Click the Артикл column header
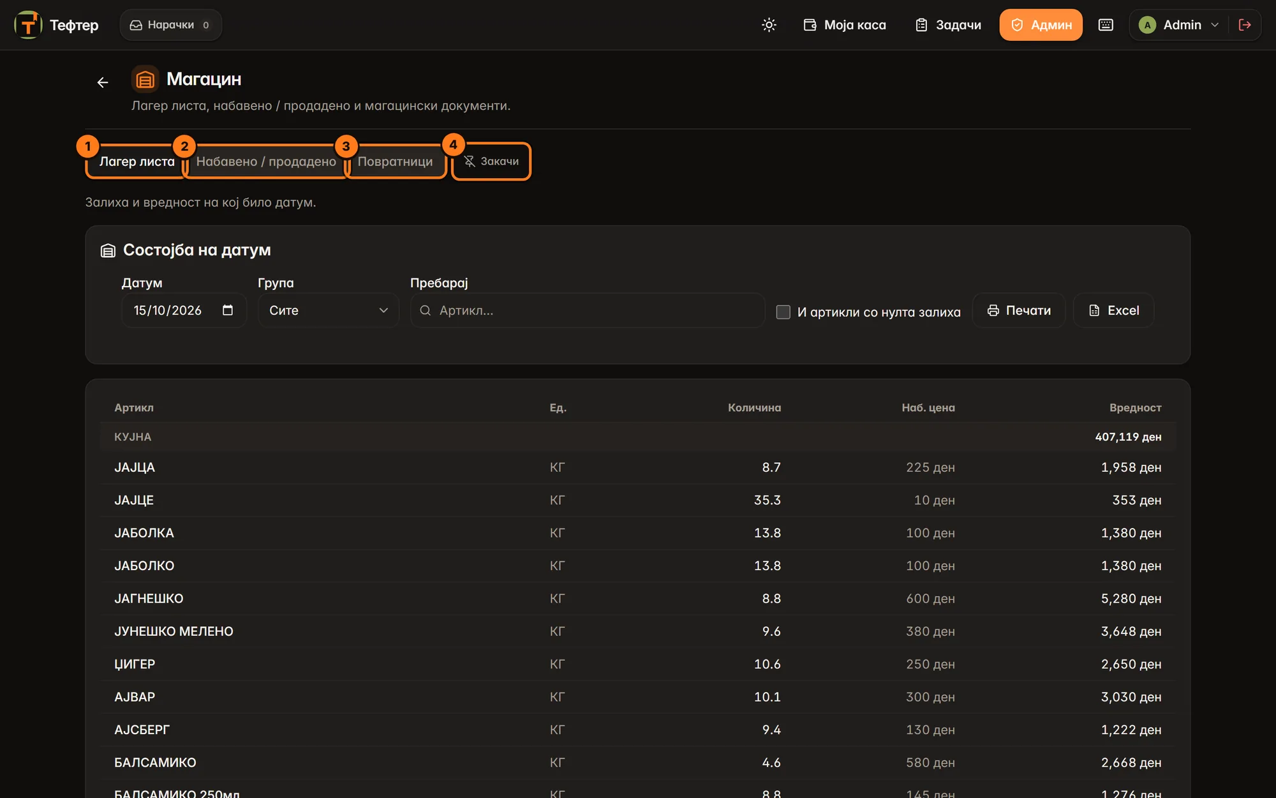Image resolution: width=1276 pixels, height=798 pixels. (x=134, y=407)
